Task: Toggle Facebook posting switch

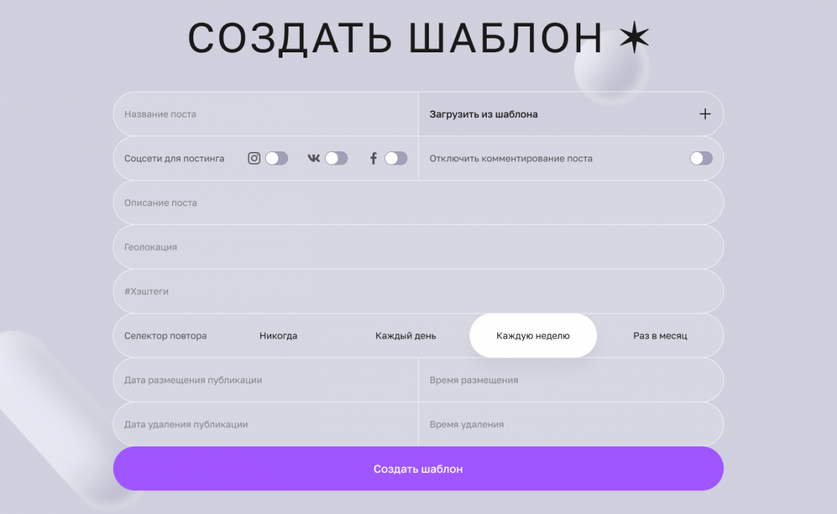Action: click(x=395, y=158)
